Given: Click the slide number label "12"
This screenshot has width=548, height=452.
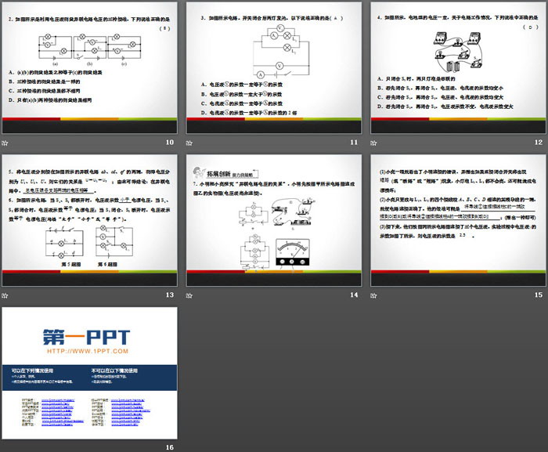Looking at the screenshot, I should pos(539,143).
